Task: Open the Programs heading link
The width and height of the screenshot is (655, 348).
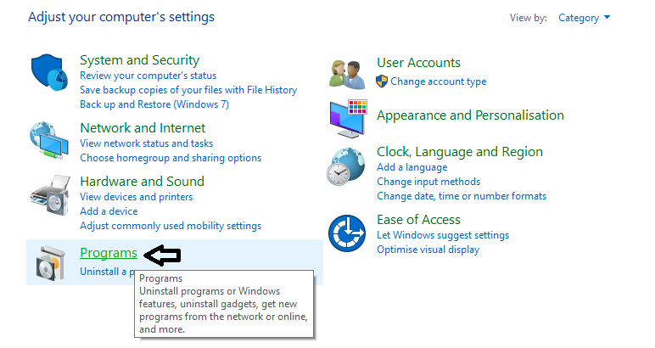Action: pyautogui.click(x=108, y=252)
